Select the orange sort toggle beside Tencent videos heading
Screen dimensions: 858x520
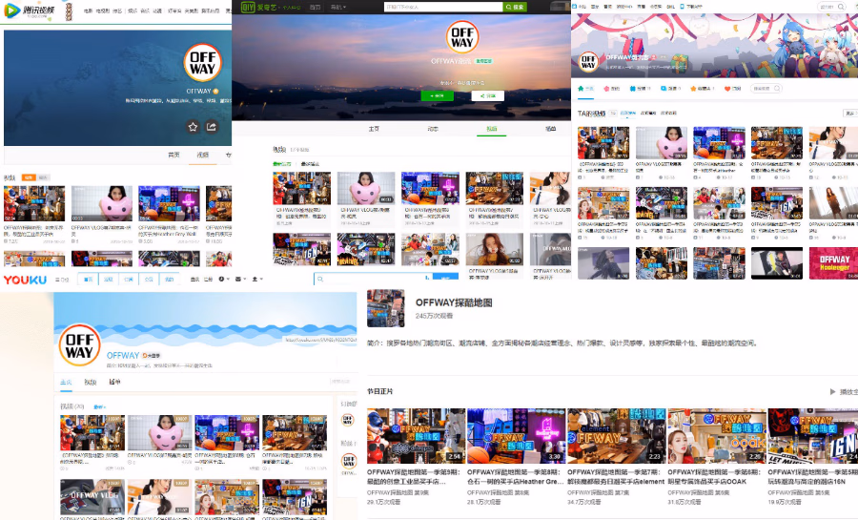29,177
